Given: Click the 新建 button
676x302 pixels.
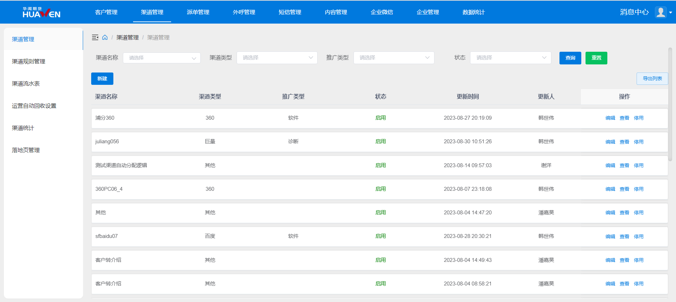Looking at the screenshot, I should click(x=102, y=79).
